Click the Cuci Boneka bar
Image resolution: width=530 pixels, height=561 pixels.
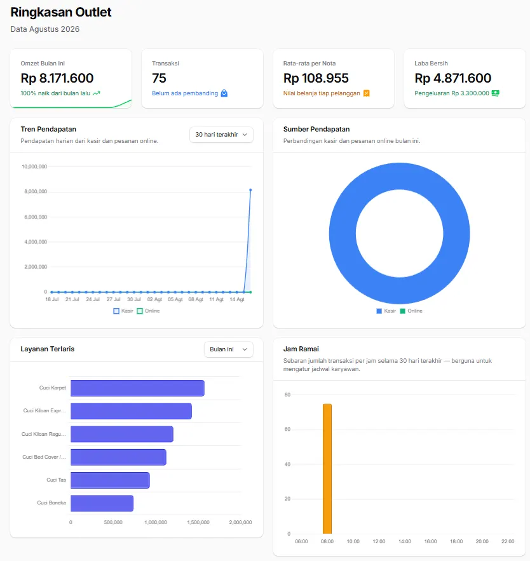(x=102, y=503)
